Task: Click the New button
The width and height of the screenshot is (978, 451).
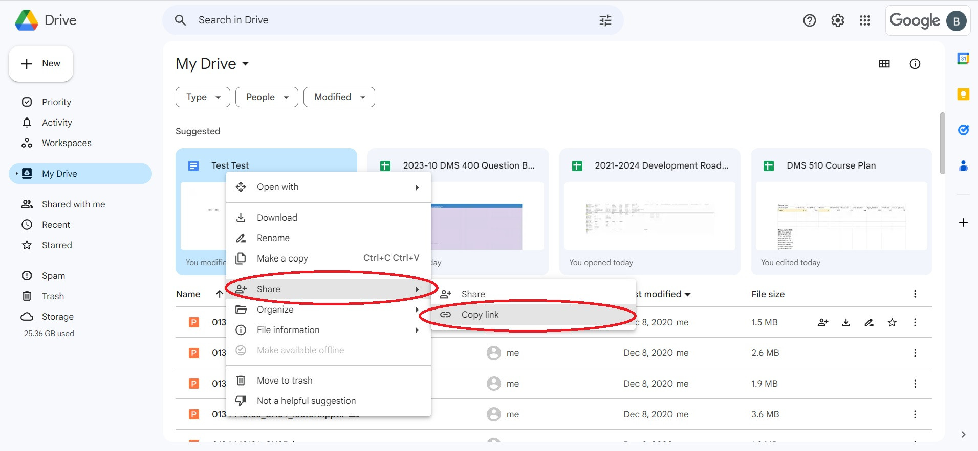Action: point(41,64)
